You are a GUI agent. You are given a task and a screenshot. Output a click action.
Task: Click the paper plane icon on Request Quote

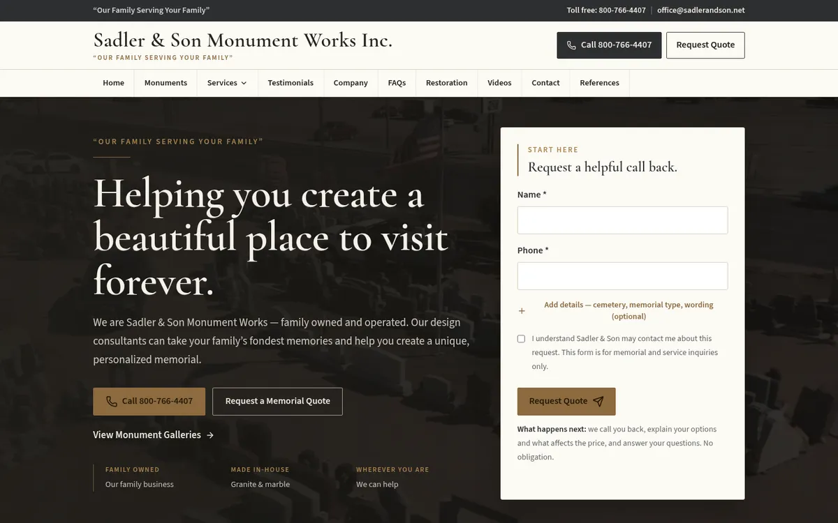[x=598, y=401]
